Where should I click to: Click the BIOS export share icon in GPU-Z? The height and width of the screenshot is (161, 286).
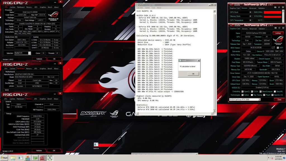[273, 48]
